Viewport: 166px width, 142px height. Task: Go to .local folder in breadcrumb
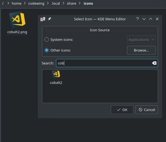click(56, 4)
